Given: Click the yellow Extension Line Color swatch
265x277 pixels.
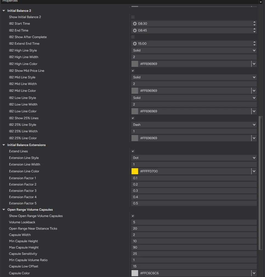Looking at the screenshot, I should [135, 171].
